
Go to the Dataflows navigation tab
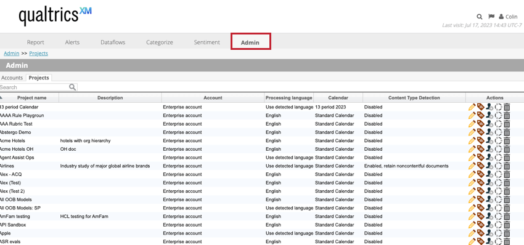click(113, 42)
